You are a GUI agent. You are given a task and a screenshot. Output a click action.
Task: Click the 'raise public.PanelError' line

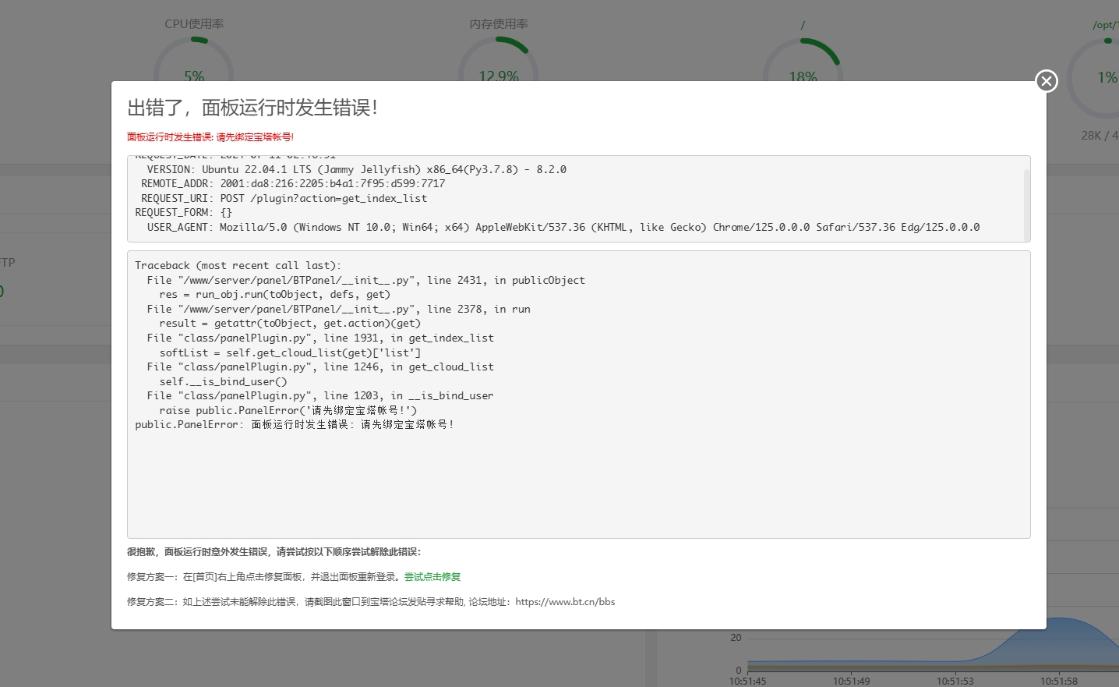(288, 410)
